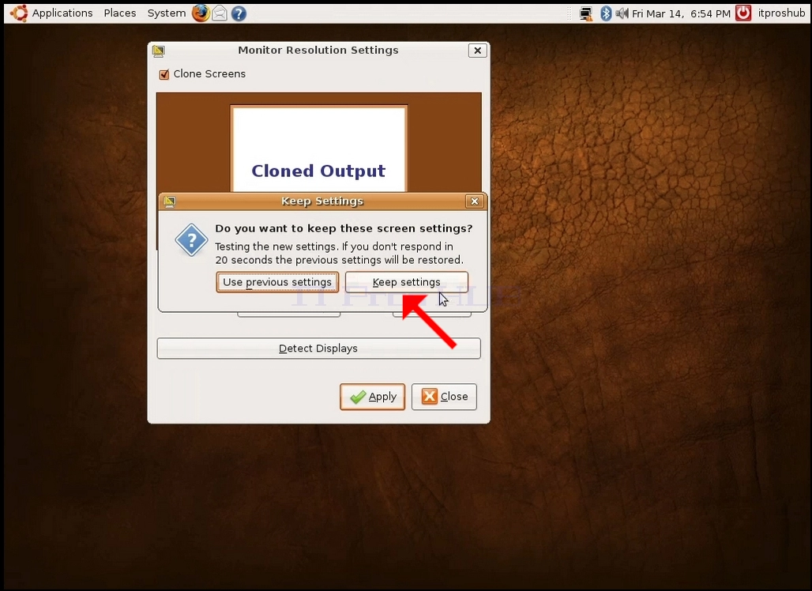Open the Help question mark icon
Viewport: 812px width, 591px height.
pos(239,13)
